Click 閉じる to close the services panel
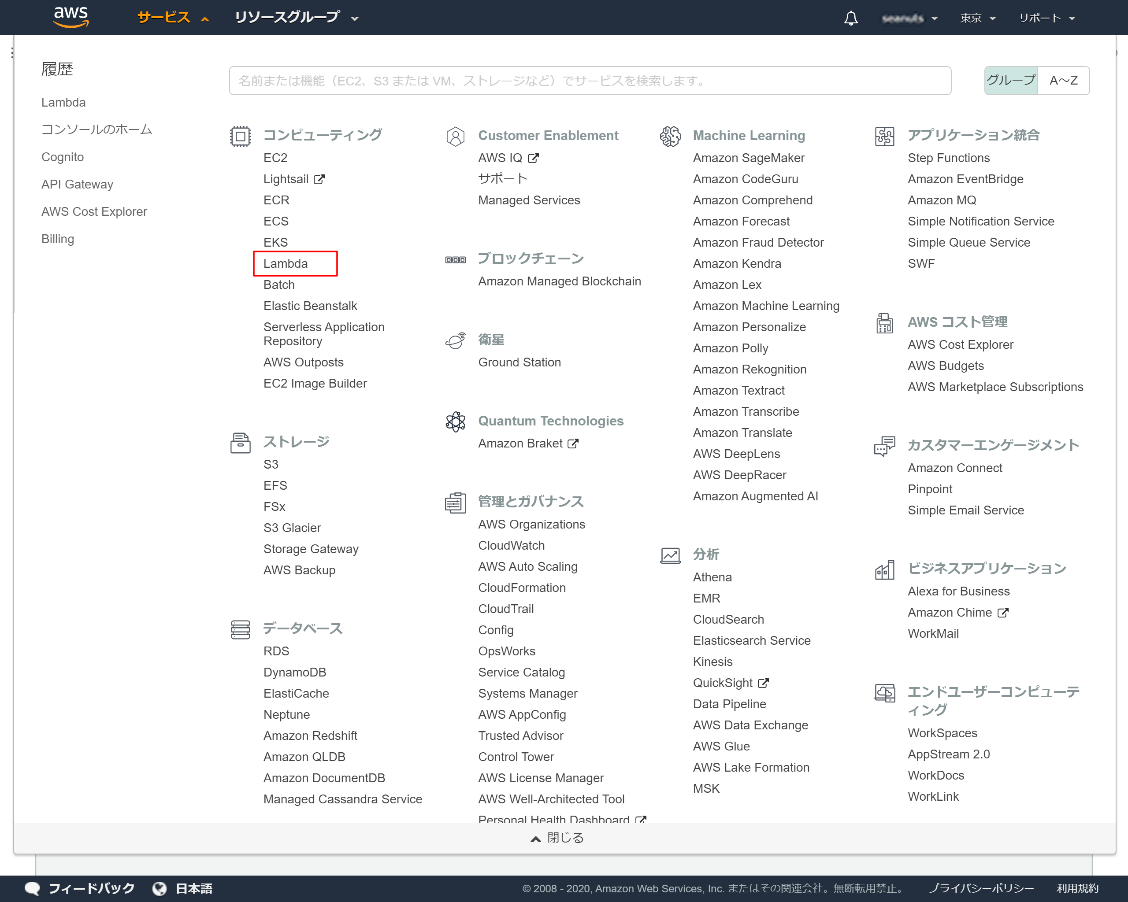This screenshot has height=902, width=1128. 558,838
